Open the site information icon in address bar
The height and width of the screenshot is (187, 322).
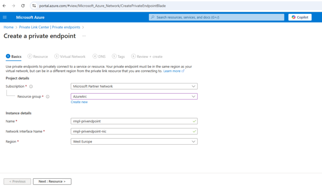pos(34,6)
